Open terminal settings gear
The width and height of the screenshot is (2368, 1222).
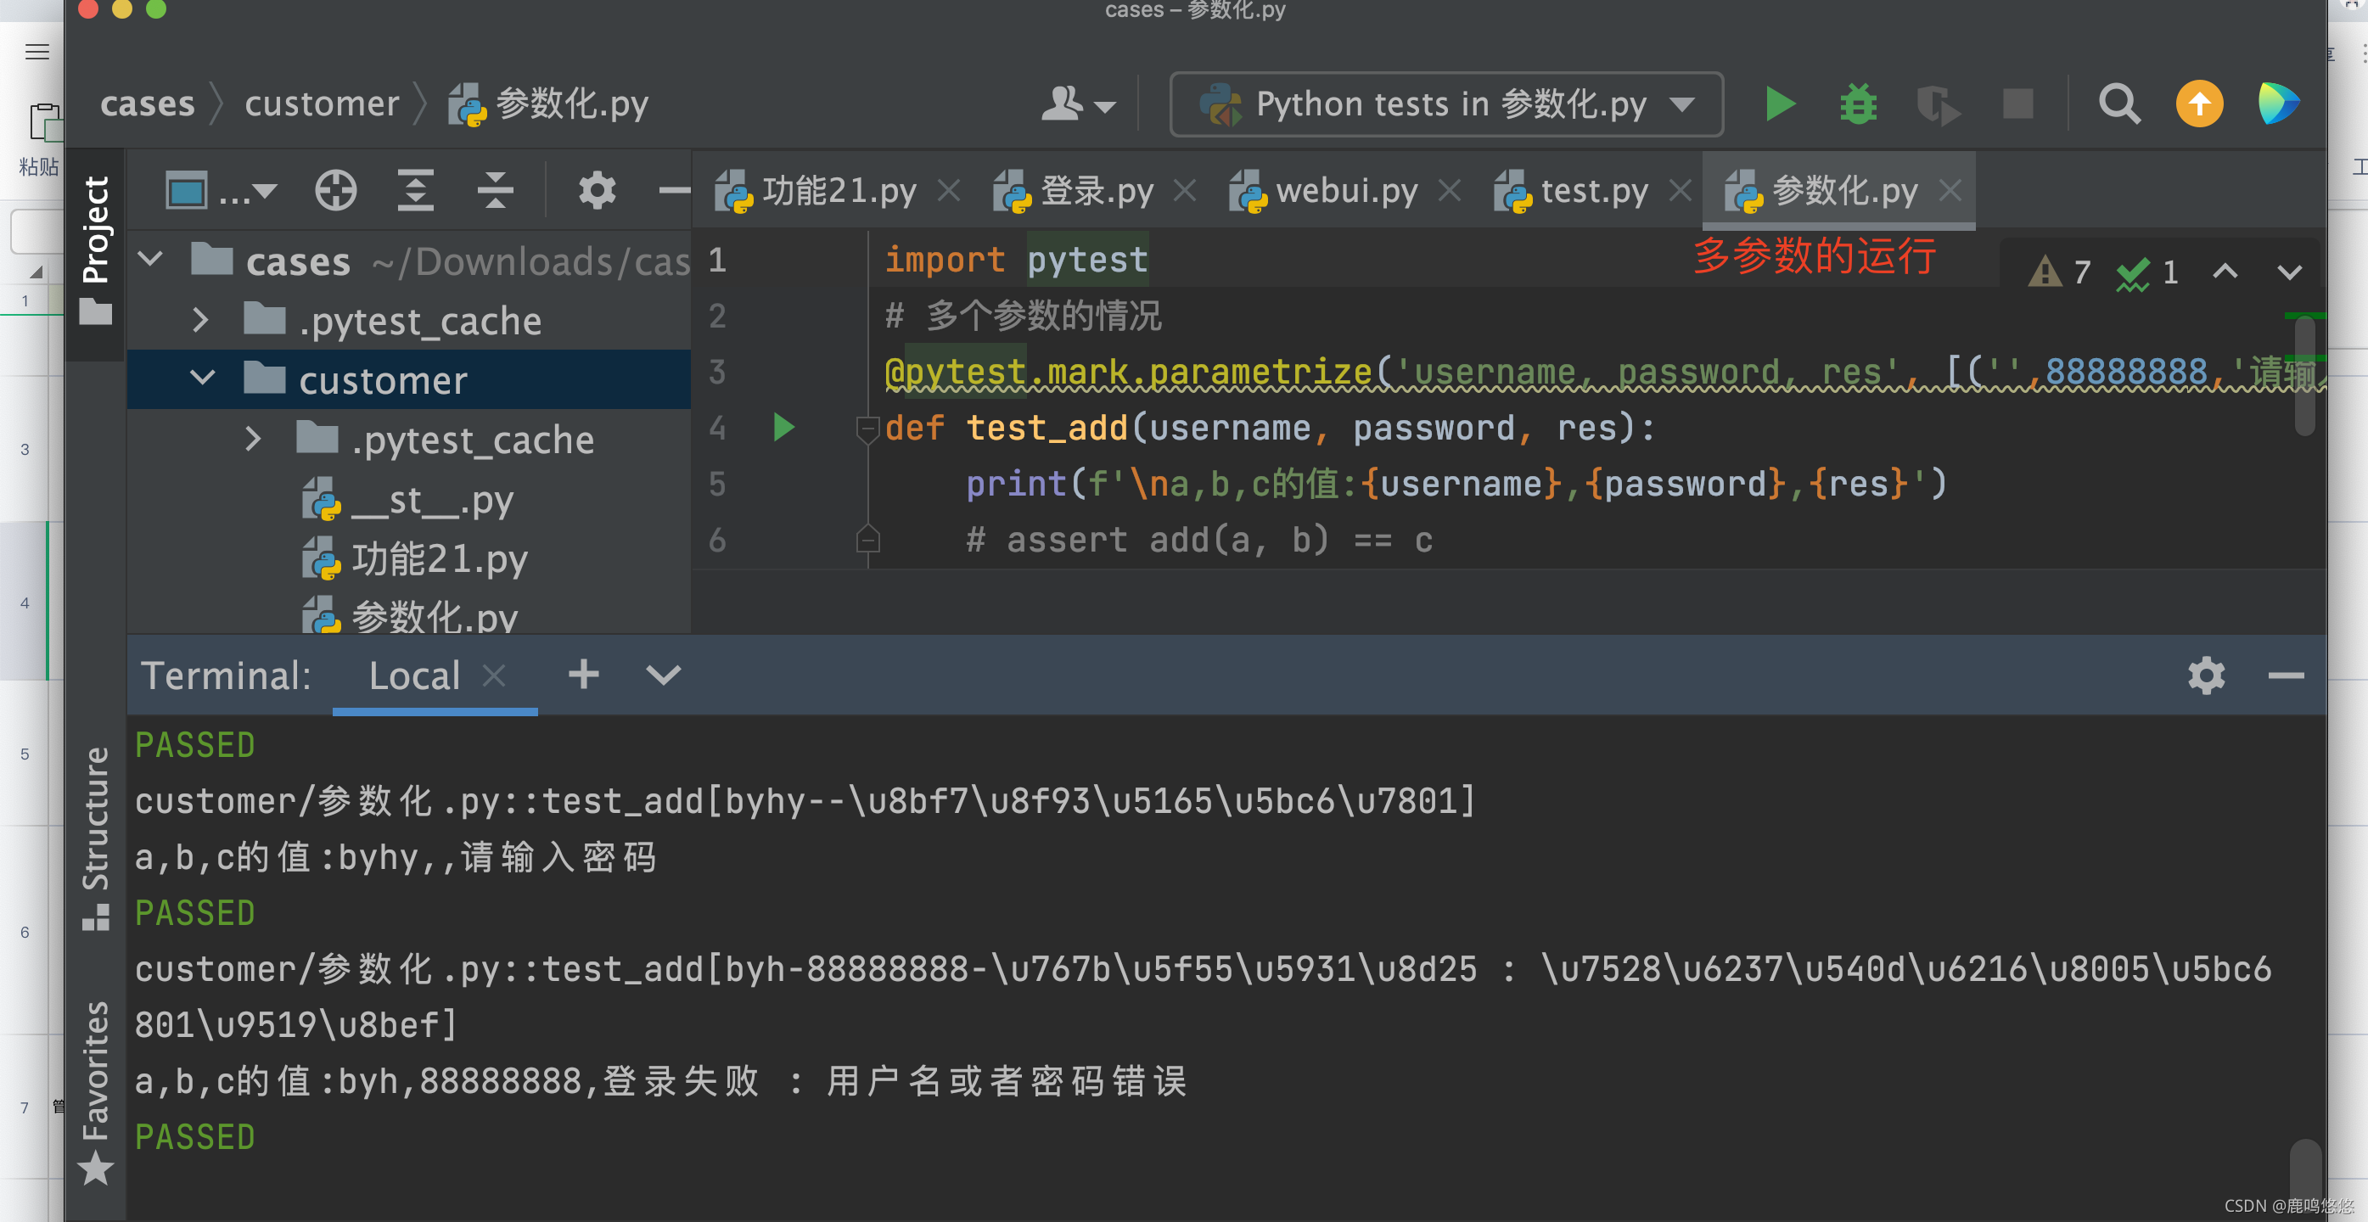(2205, 675)
